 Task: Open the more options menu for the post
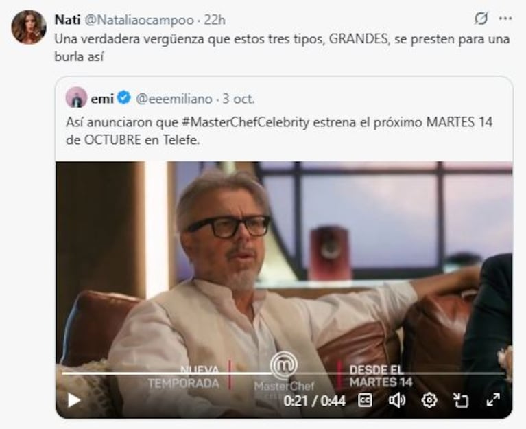pyautogui.click(x=505, y=18)
